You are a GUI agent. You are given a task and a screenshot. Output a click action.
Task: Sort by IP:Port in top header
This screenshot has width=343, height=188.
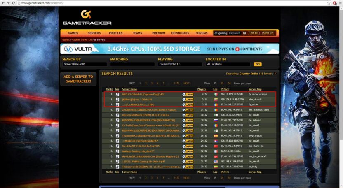click(x=225, y=89)
